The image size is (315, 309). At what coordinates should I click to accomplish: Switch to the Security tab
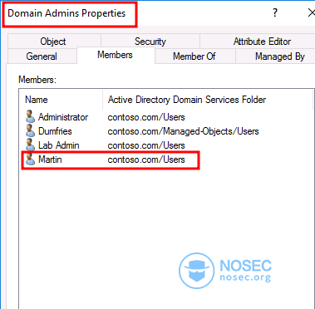click(150, 42)
